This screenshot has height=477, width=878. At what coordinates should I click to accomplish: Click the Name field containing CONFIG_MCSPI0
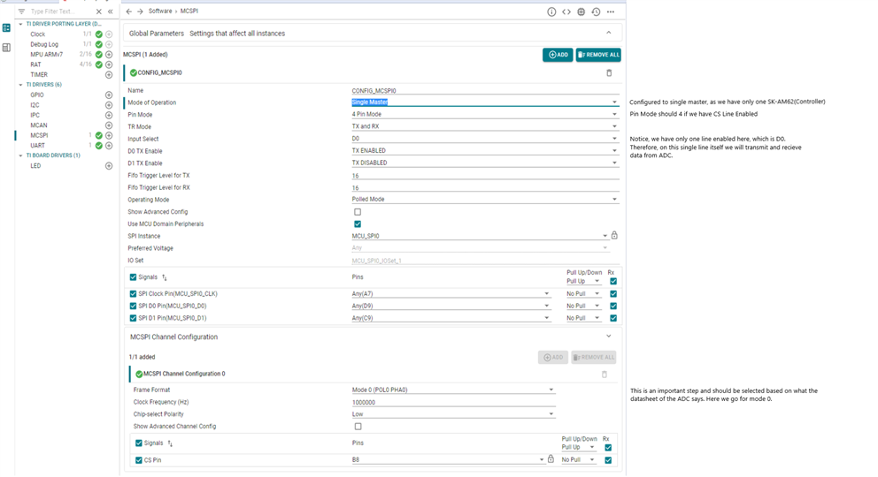point(485,90)
